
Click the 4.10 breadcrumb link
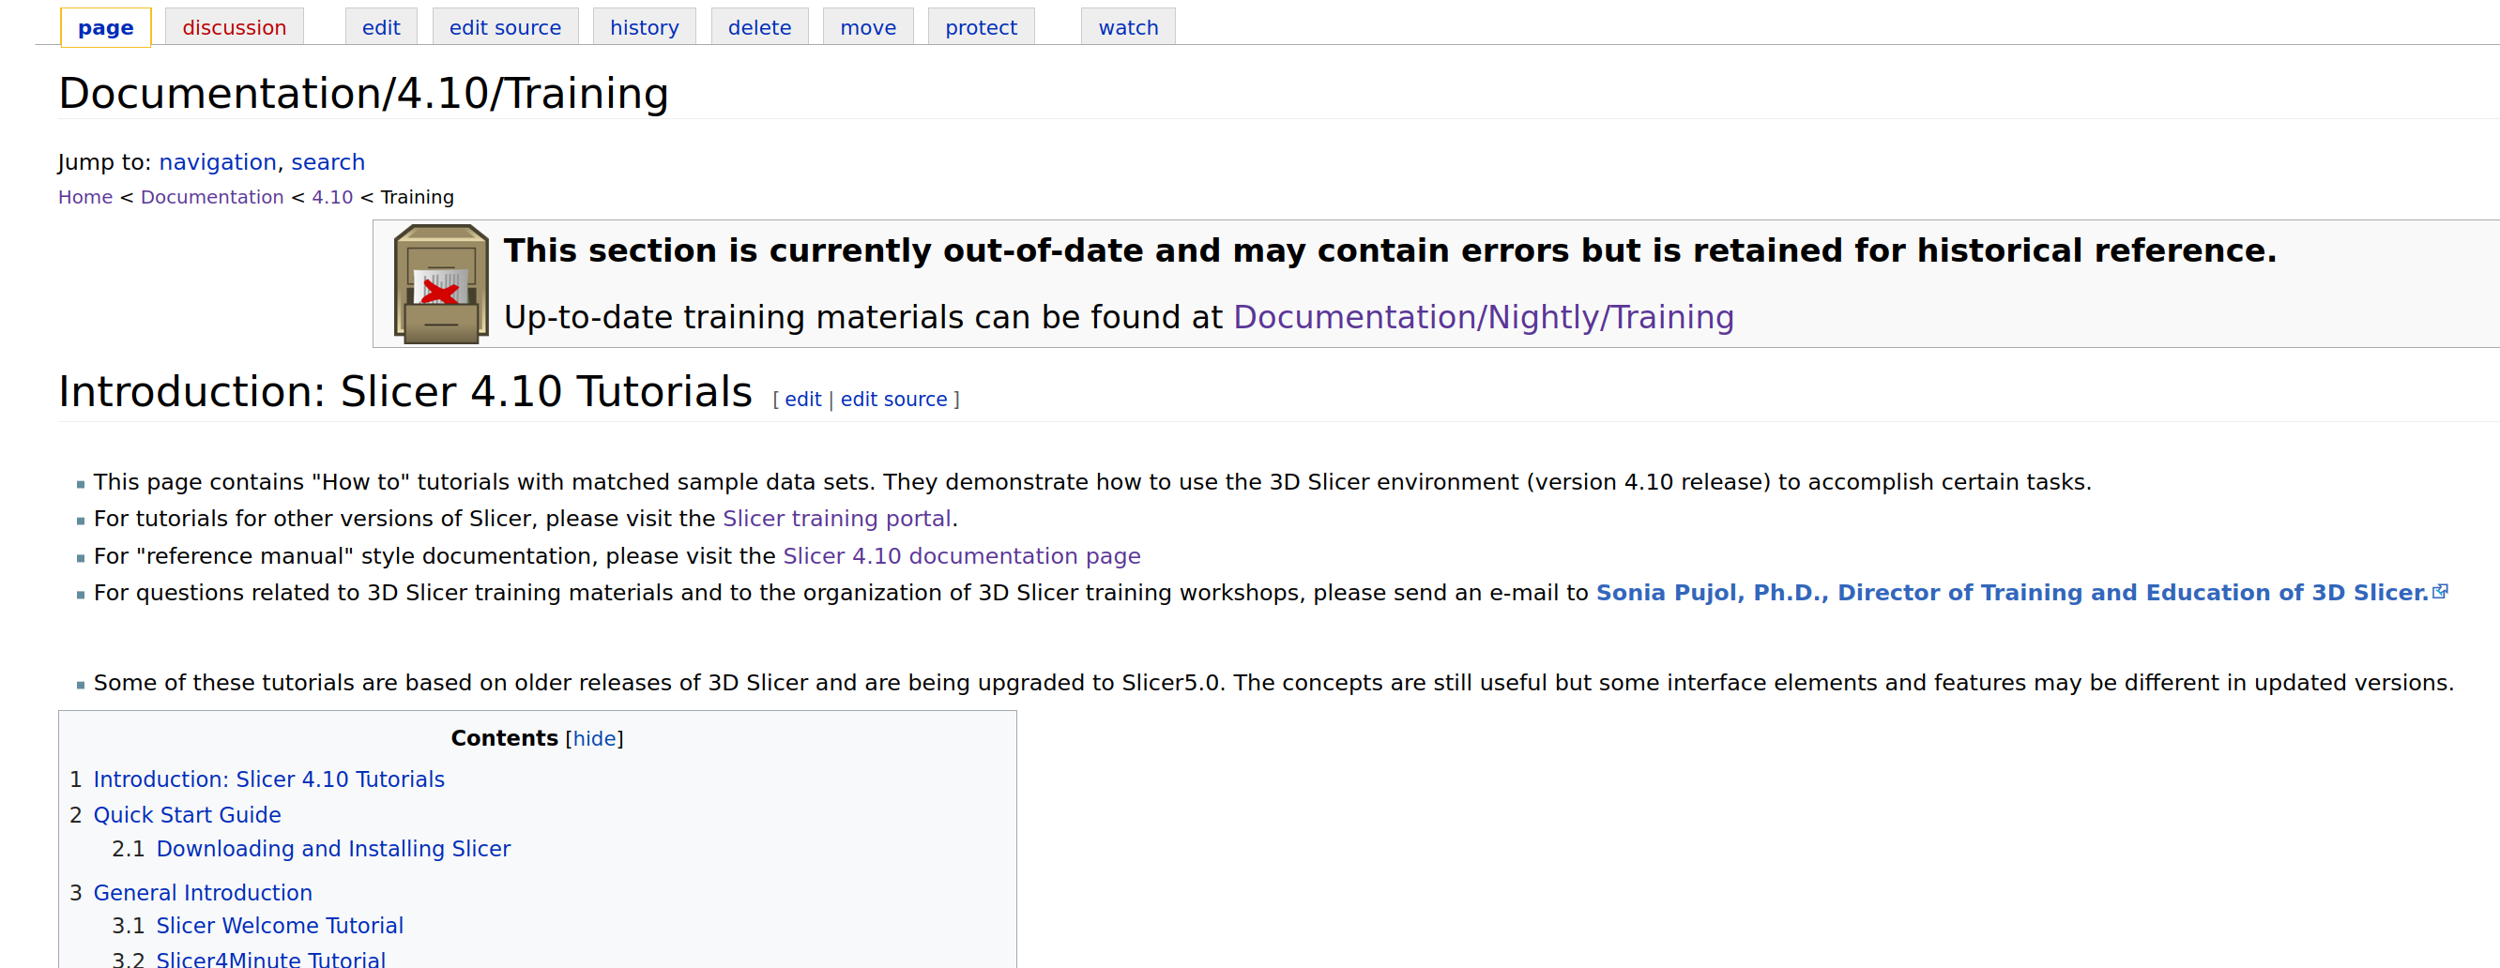click(332, 197)
